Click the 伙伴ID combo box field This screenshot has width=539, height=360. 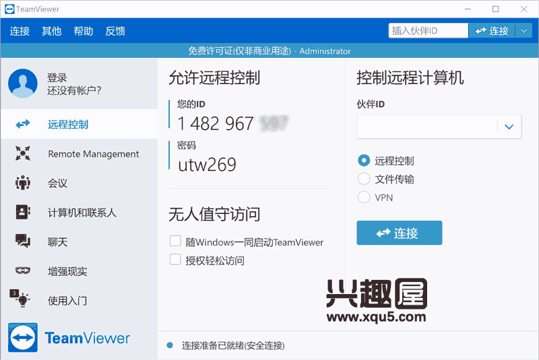[x=439, y=127]
